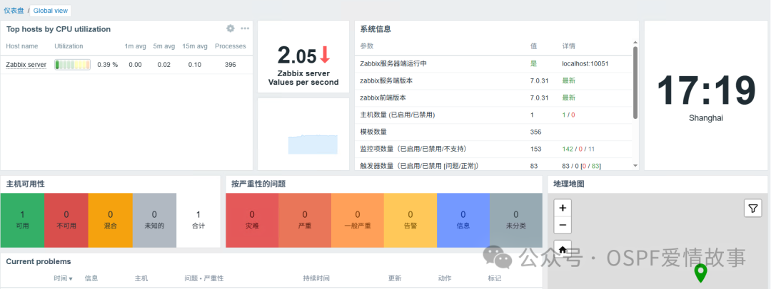Screen dimensions: 771x289
Task: Click the 问题 • 严重性 column header
Action: point(204,278)
